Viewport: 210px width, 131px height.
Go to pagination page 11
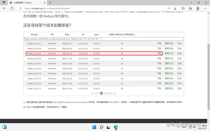coord(104,93)
